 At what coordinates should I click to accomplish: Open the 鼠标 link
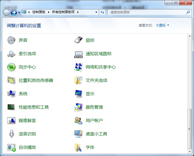[x=90, y=40]
